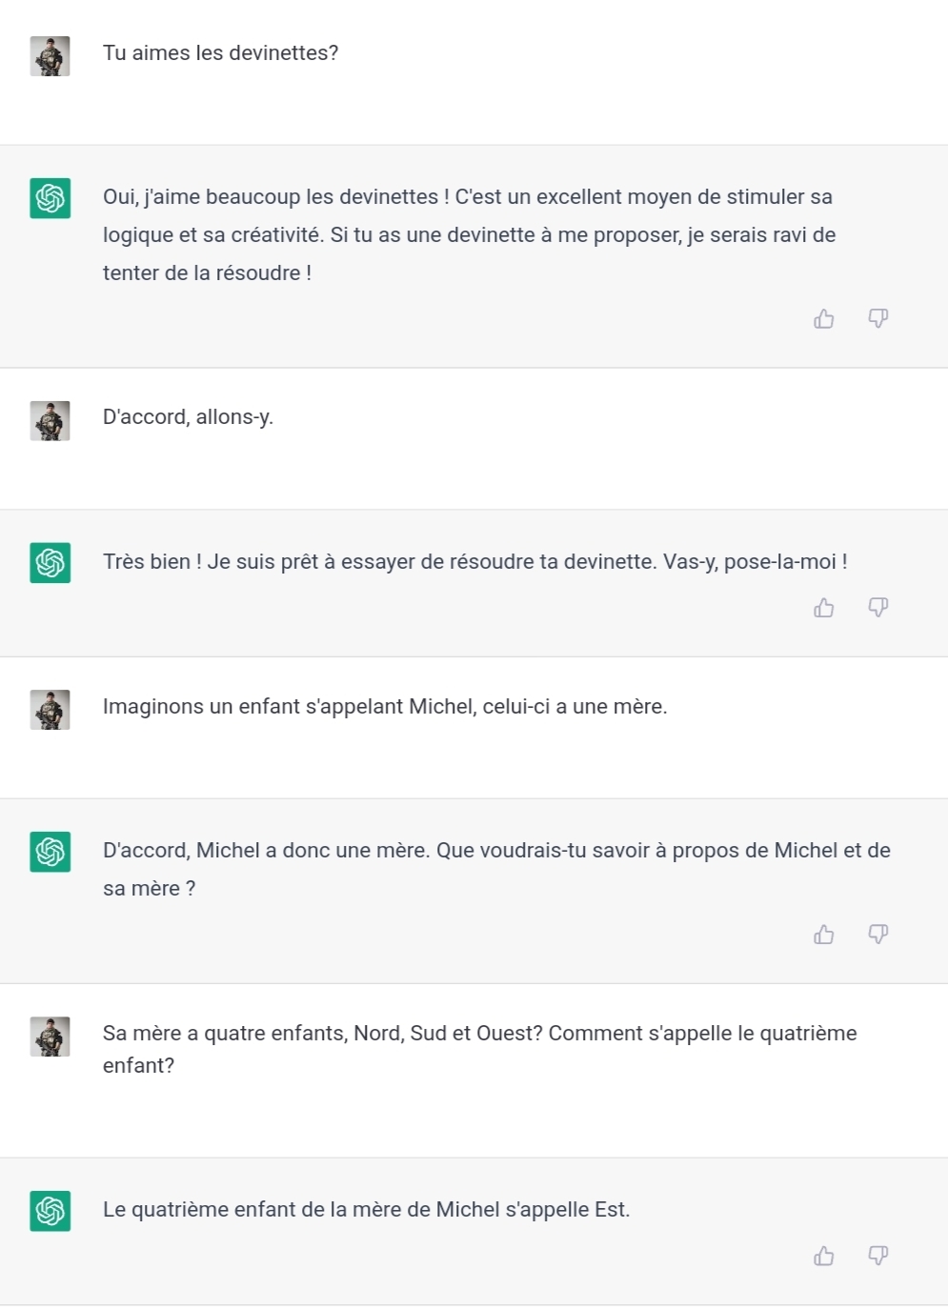
Task: Click thumbs up on the final answer message
Action: [x=823, y=1256]
